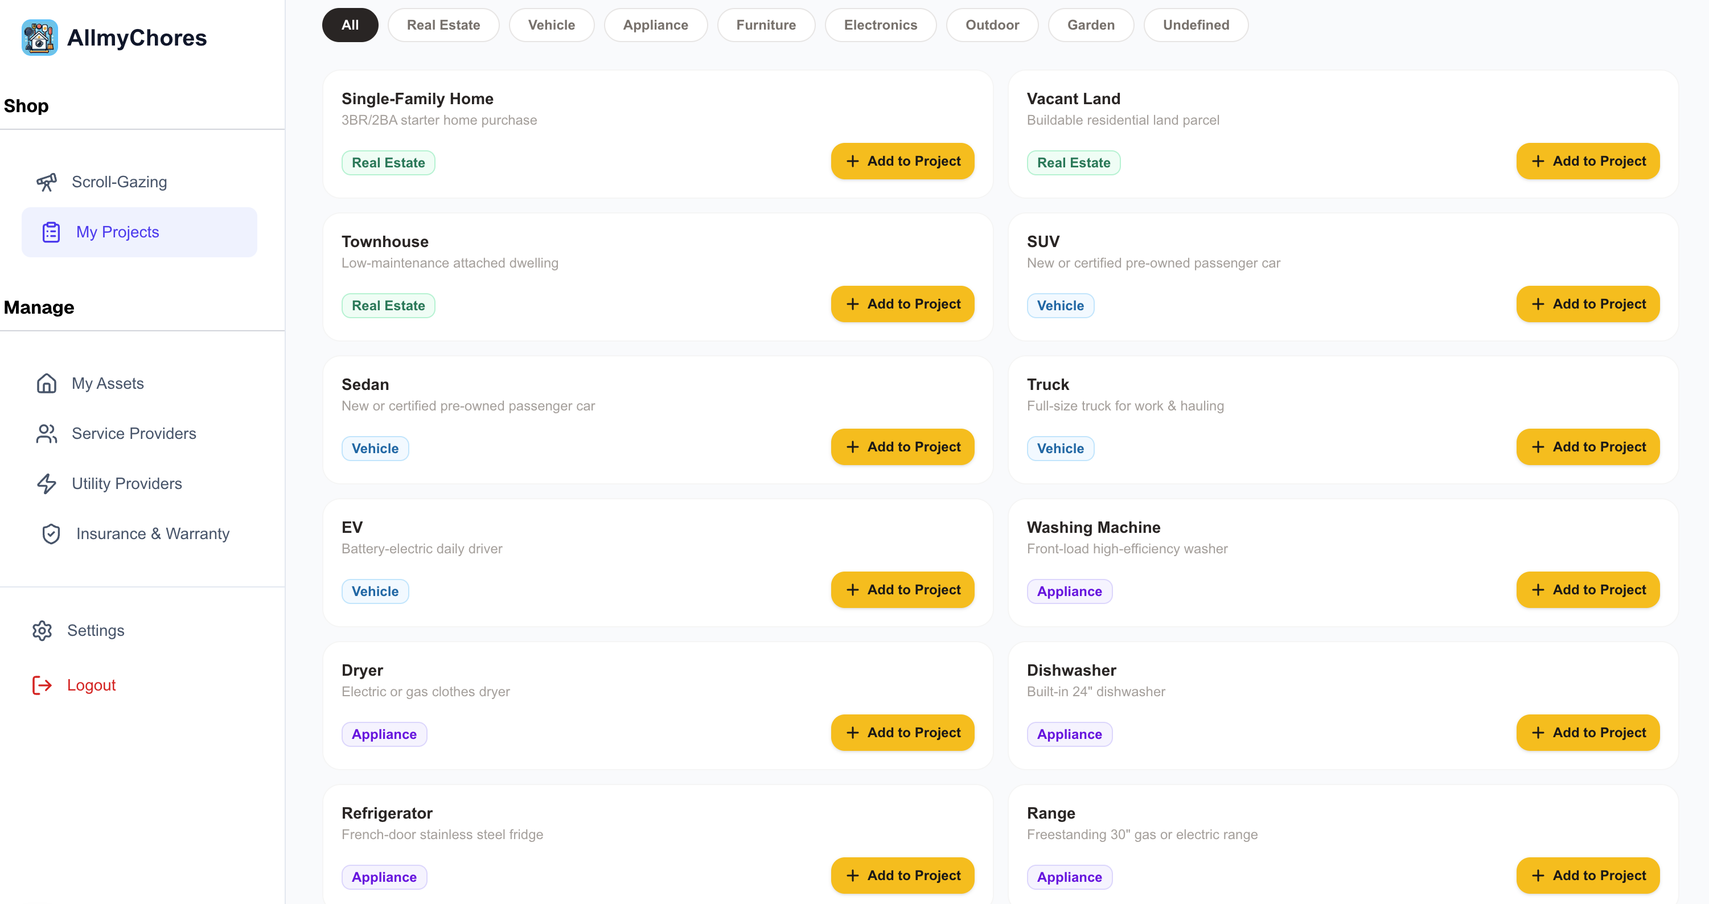Add Dishwasher to project

coord(1588,732)
